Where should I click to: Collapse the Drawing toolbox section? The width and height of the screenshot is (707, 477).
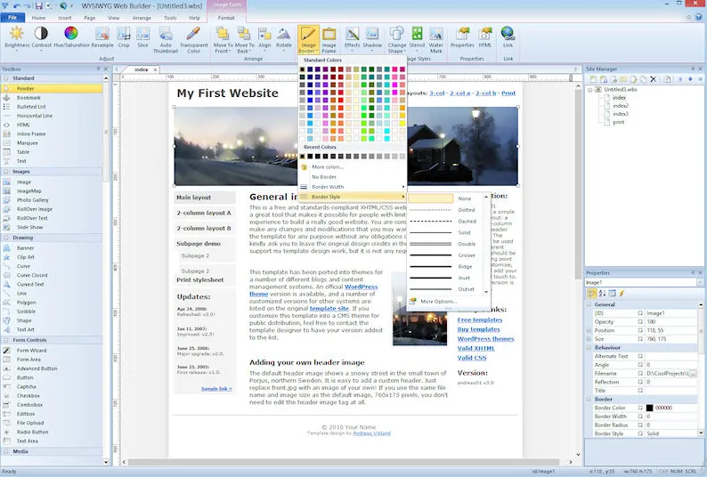pyautogui.click(x=6, y=238)
